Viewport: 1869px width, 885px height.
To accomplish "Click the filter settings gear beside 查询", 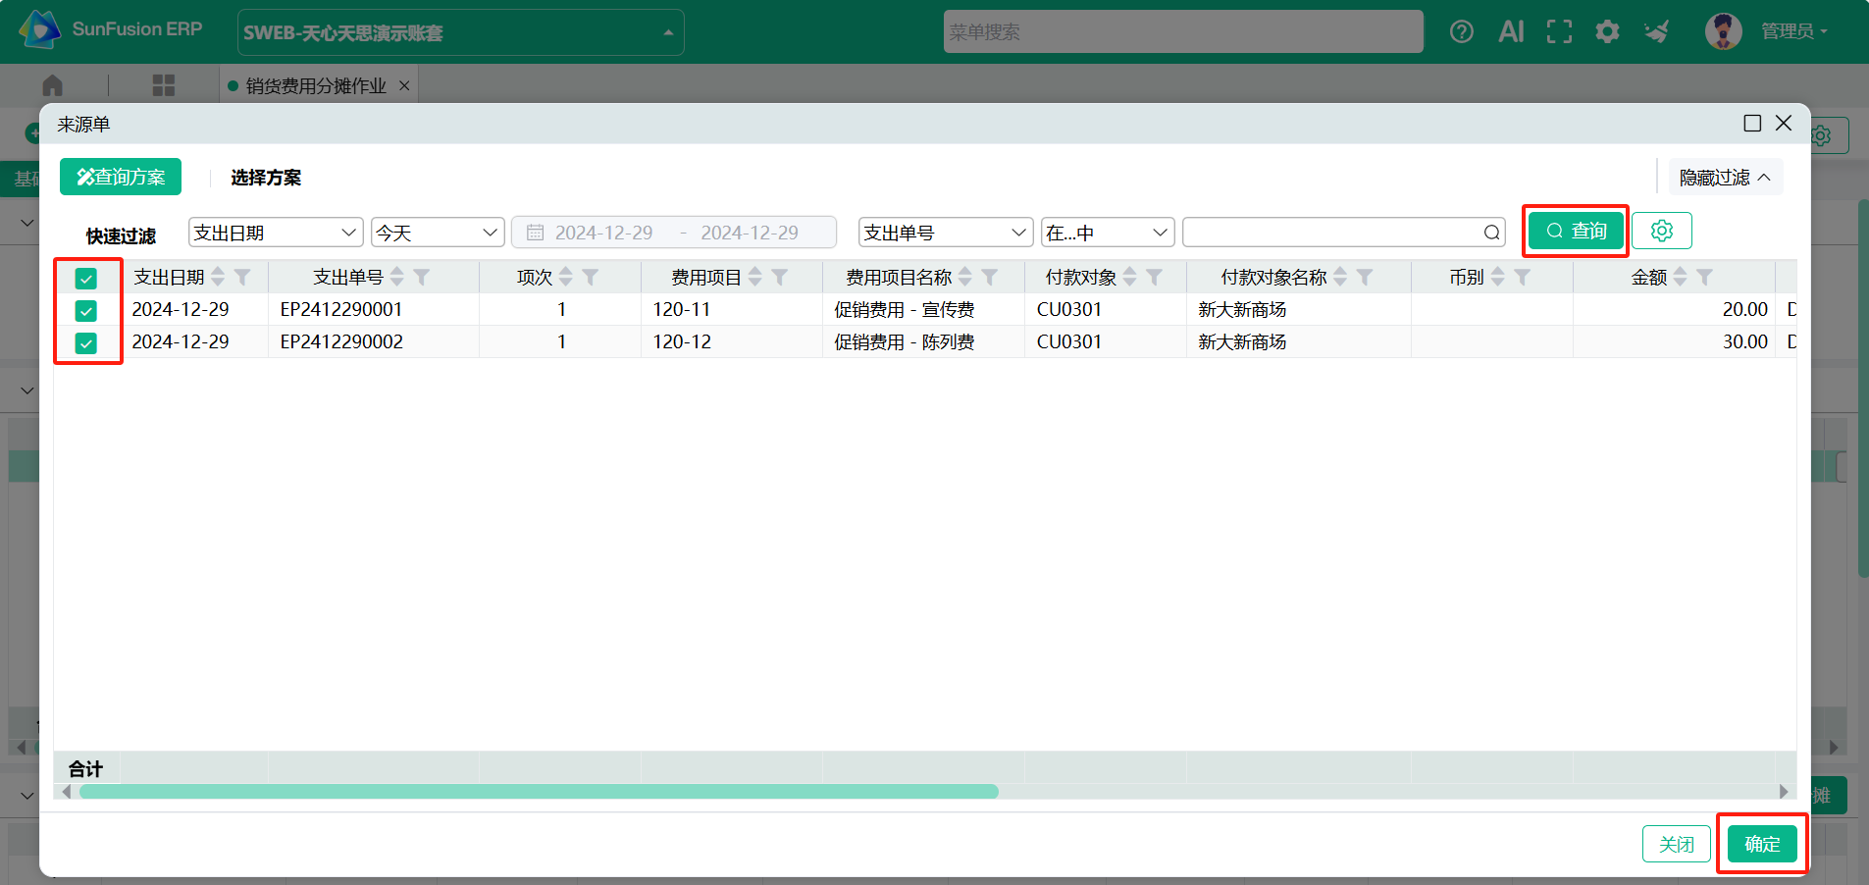I will [1661, 231].
